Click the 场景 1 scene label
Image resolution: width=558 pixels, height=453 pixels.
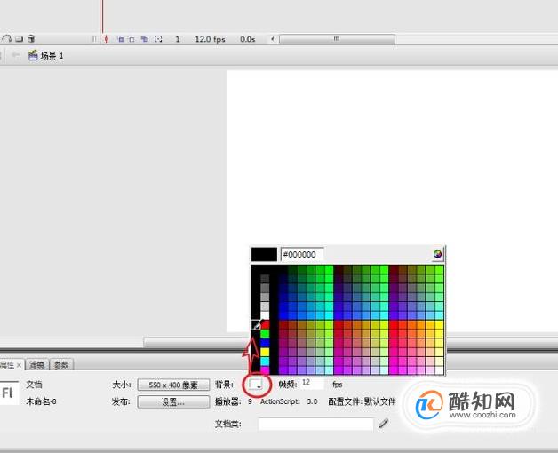(x=52, y=55)
